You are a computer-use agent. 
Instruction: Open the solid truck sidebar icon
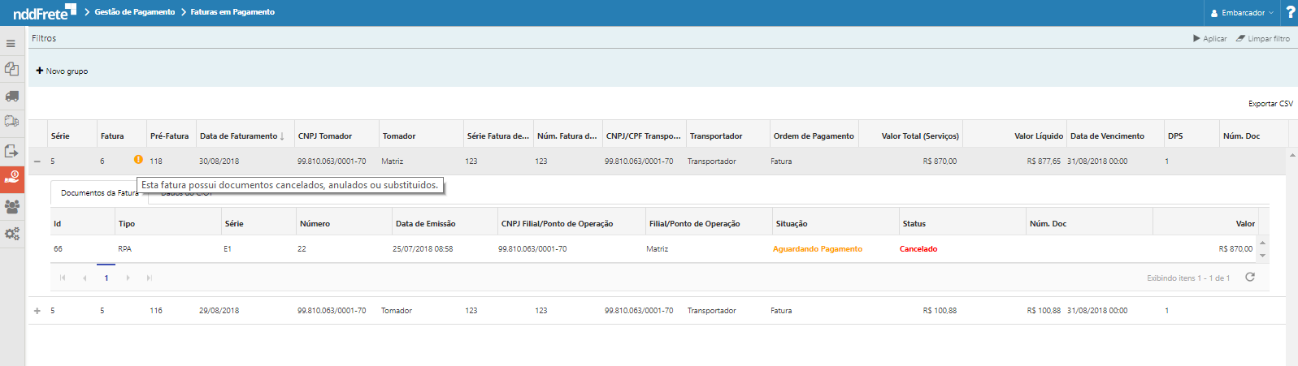pyautogui.click(x=11, y=97)
